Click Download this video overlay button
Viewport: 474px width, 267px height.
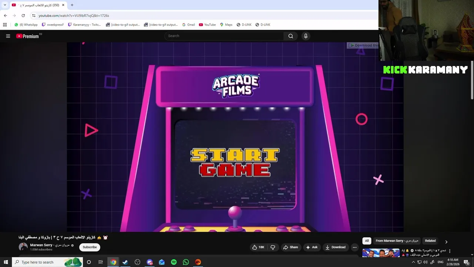tap(364, 45)
